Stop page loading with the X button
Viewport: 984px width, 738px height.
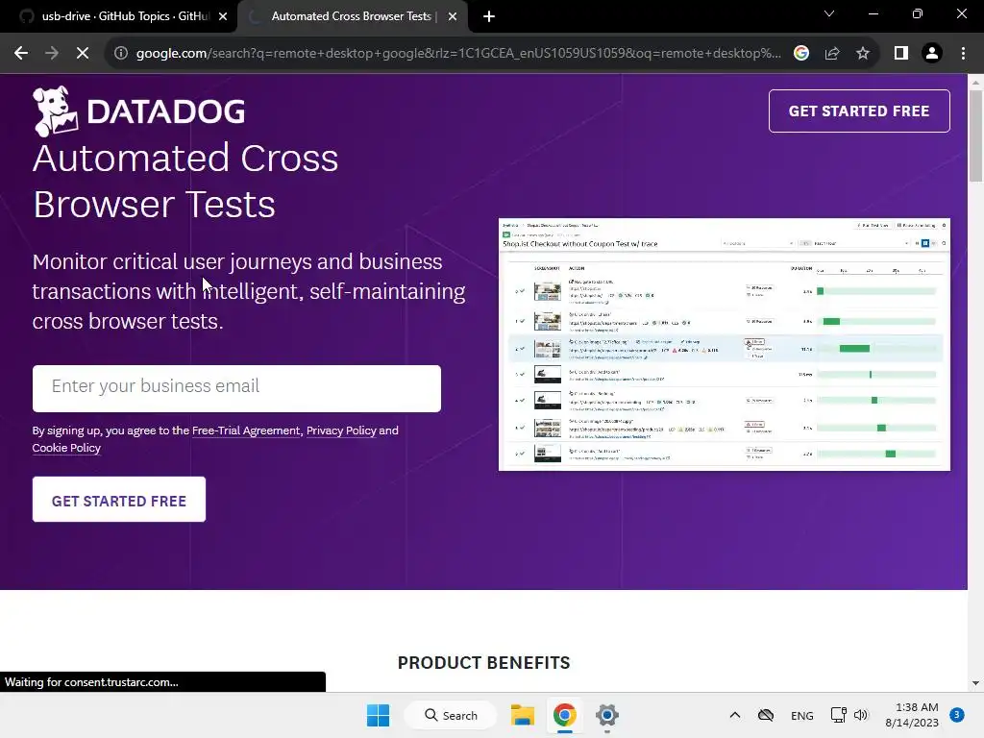(83, 54)
